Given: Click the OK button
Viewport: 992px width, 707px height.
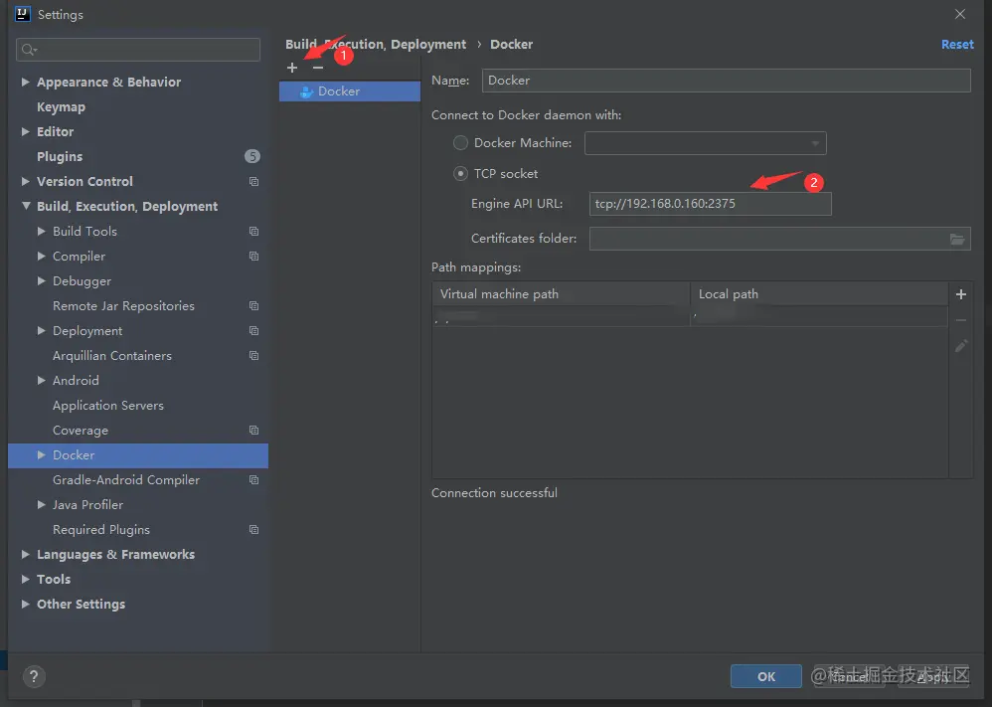Looking at the screenshot, I should 766,676.
